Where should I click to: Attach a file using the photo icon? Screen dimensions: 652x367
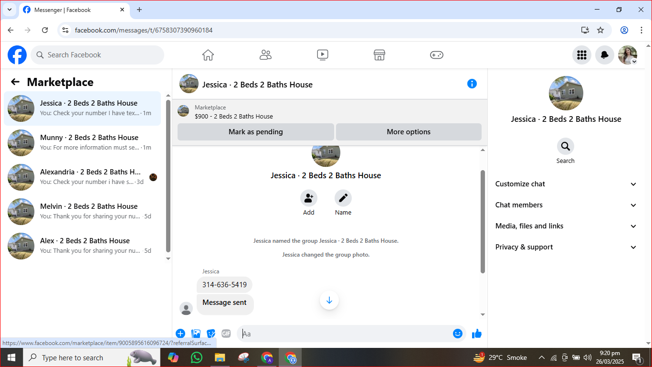(196, 334)
